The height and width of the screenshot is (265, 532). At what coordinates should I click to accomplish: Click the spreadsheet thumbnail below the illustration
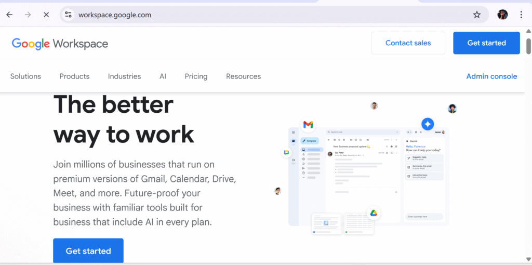pyautogui.click(x=359, y=224)
